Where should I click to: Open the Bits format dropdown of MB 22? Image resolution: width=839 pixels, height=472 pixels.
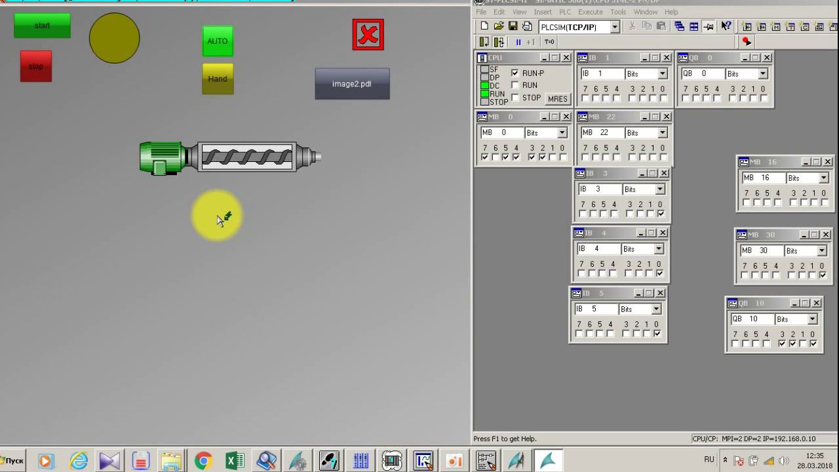coord(663,132)
